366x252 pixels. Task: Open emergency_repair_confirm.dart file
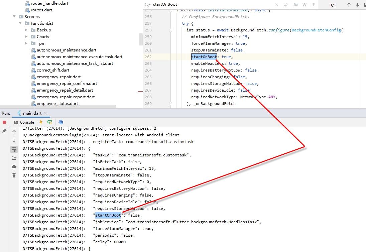click(67, 84)
